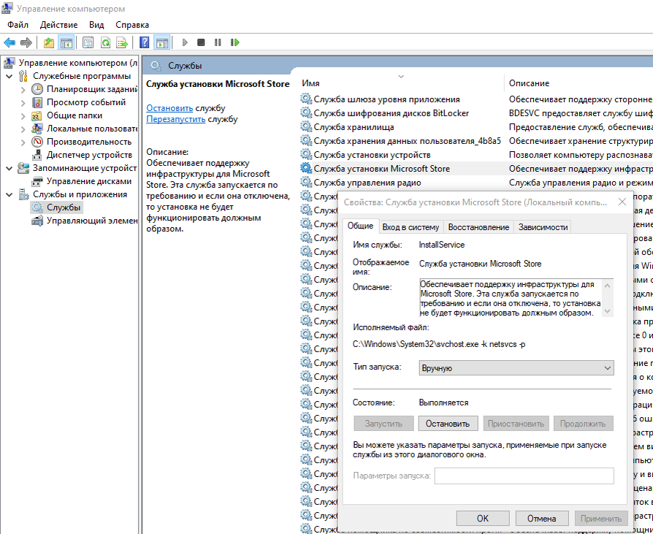Click the Остановить button in dialog
653x534 pixels.
448,424
